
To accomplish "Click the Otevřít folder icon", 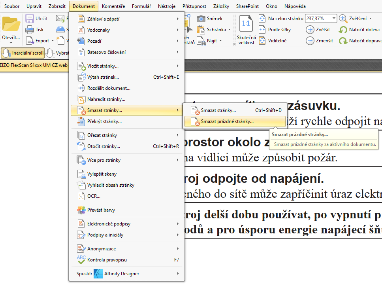I will pyautogui.click(x=11, y=24).
